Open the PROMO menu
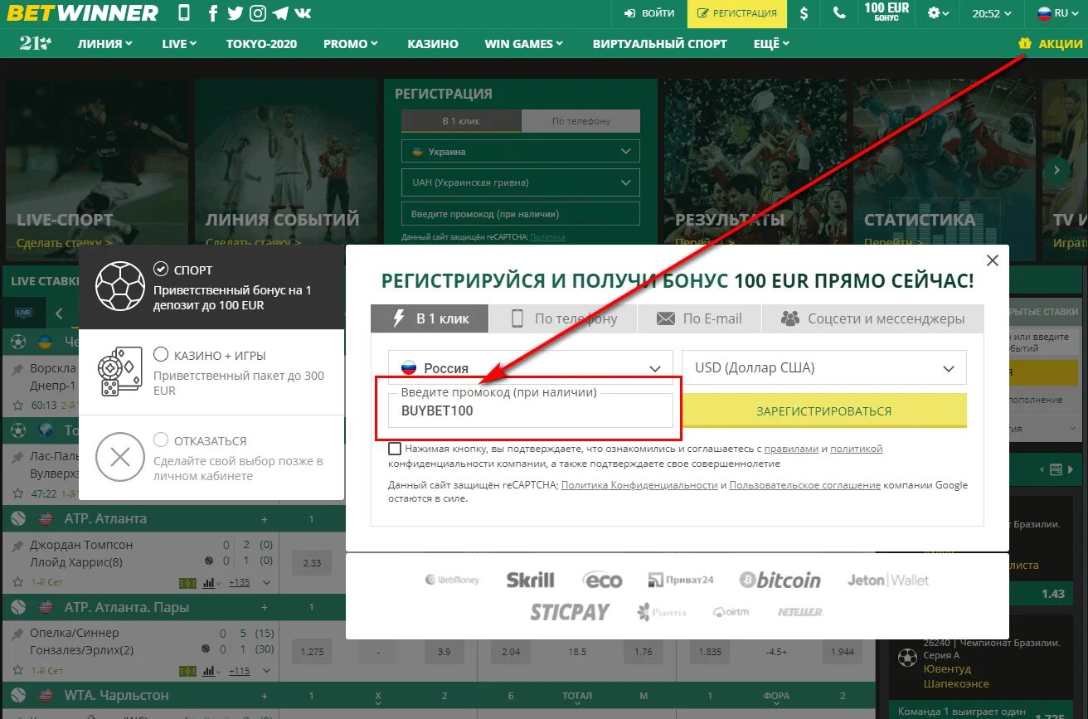 click(351, 44)
